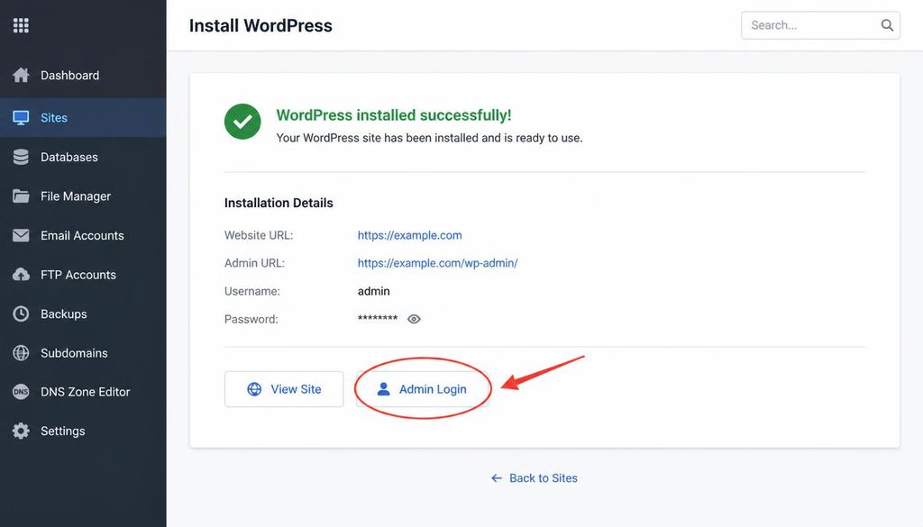The height and width of the screenshot is (527, 923).
Task: Open Email Accounts menu item
Action: 83,235
